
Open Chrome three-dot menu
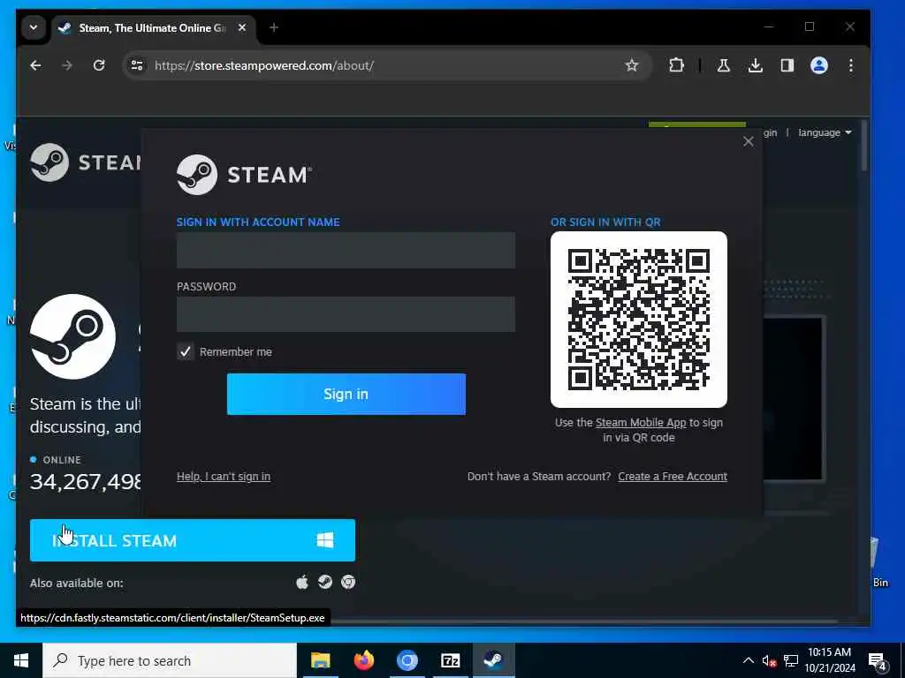pos(851,65)
